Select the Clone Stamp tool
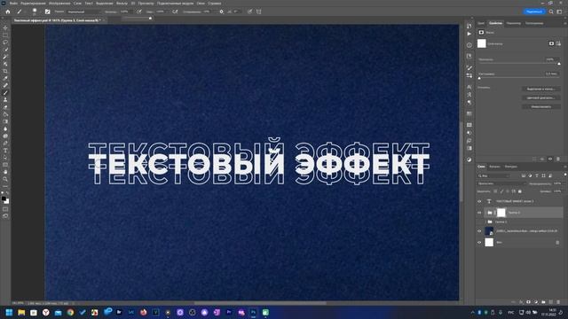Viewport: 568px width, 319px height. pyautogui.click(x=5, y=100)
